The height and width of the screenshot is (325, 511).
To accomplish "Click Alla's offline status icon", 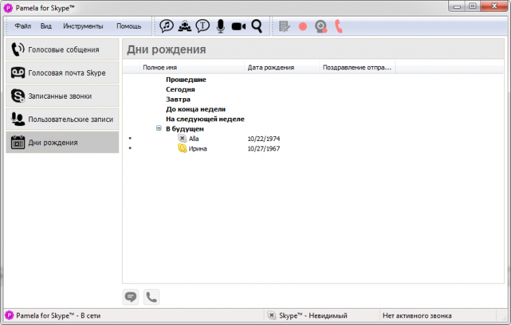I will (x=182, y=138).
